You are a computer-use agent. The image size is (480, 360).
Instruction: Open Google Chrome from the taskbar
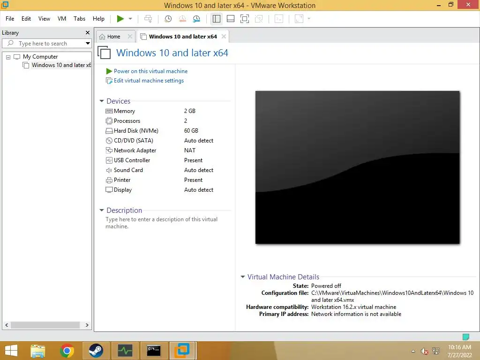pyautogui.click(x=67, y=351)
